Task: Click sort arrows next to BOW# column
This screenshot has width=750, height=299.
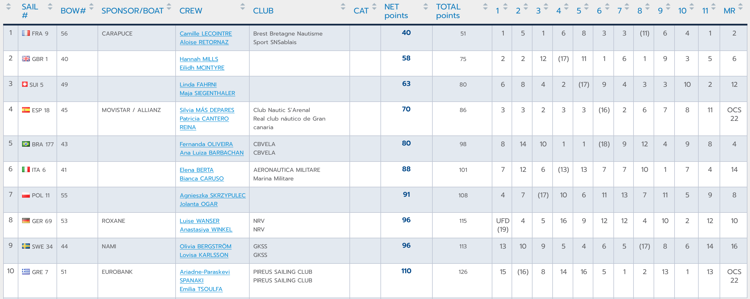Action: tap(91, 7)
